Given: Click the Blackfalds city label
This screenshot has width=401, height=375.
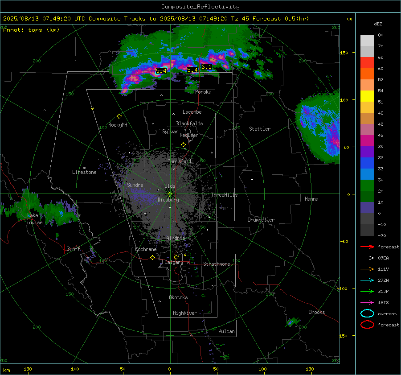Looking at the screenshot, I should click(x=189, y=124).
